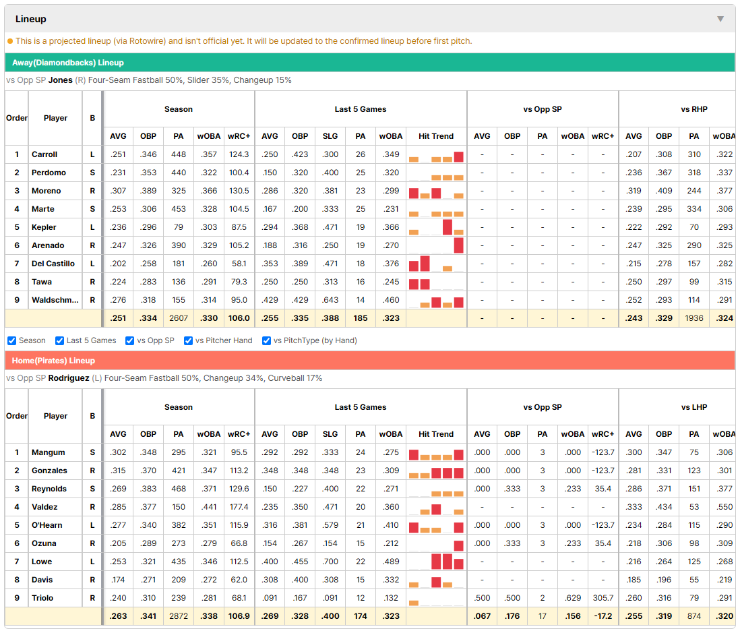Click Carroll's hit trend chart
Screen dimensions: 740x633
(436, 155)
